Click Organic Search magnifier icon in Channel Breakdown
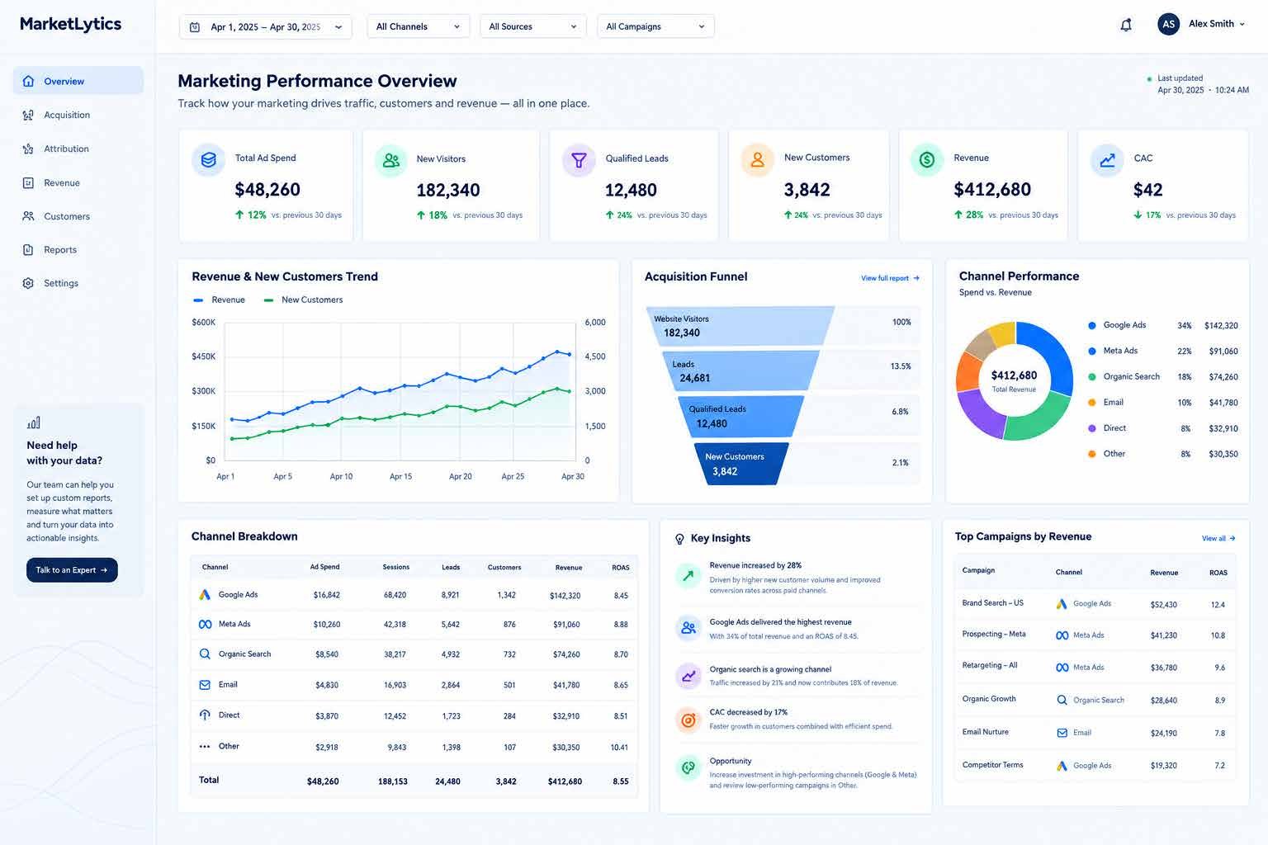The height and width of the screenshot is (845, 1268). (x=205, y=654)
